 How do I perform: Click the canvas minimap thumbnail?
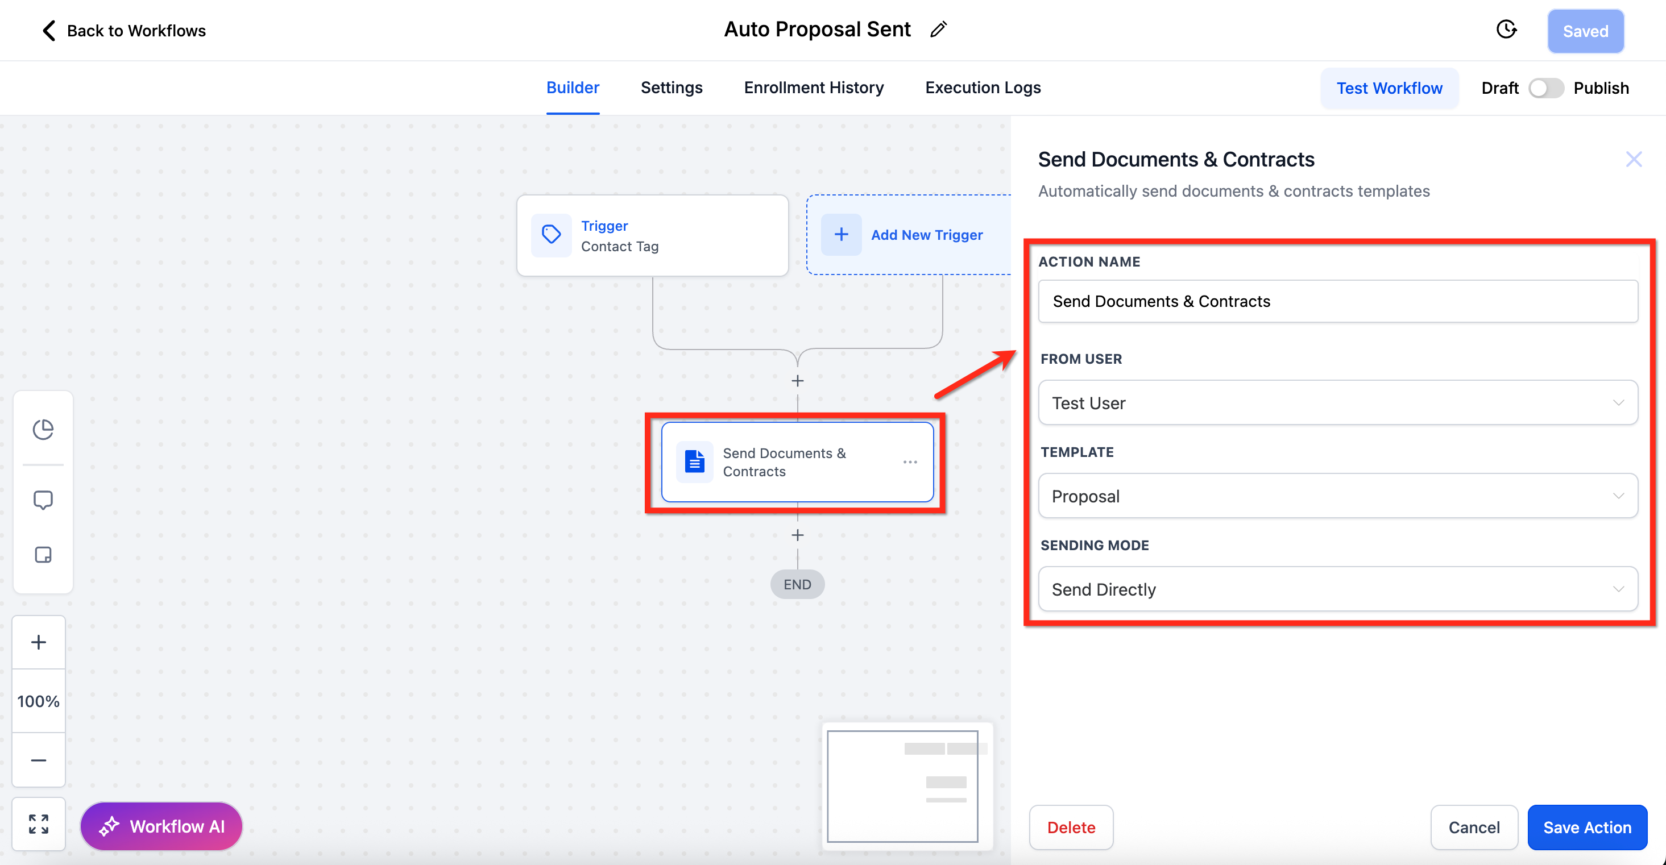point(903,786)
